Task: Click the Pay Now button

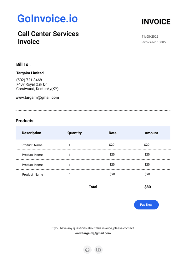Action: (146, 205)
